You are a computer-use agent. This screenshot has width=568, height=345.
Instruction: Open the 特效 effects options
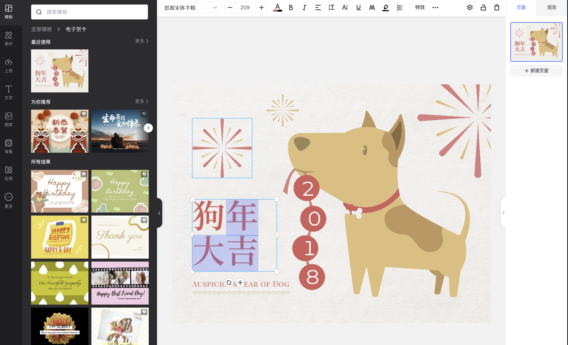tap(420, 7)
